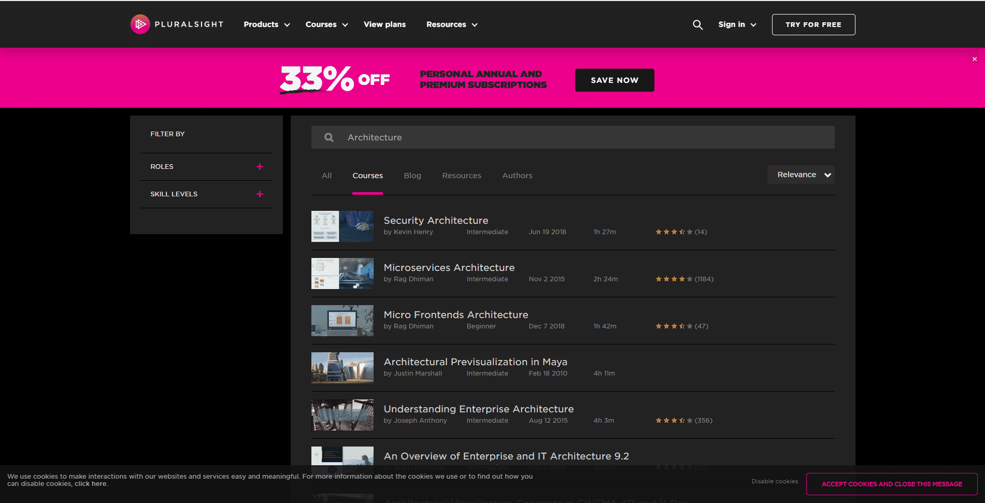Open Understanding Enterprise Architecture course

tap(479, 409)
